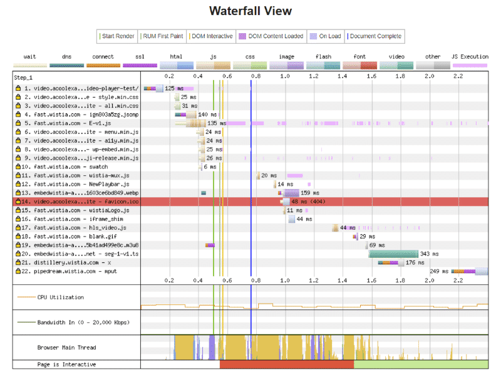Open request 1 video-player-test row label
The width and height of the screenshot is (501, 375).
point(81,88)
